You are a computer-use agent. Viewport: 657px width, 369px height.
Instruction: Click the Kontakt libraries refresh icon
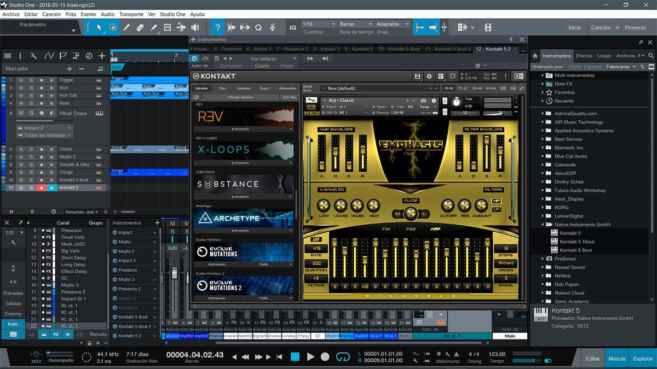[196, 97]
